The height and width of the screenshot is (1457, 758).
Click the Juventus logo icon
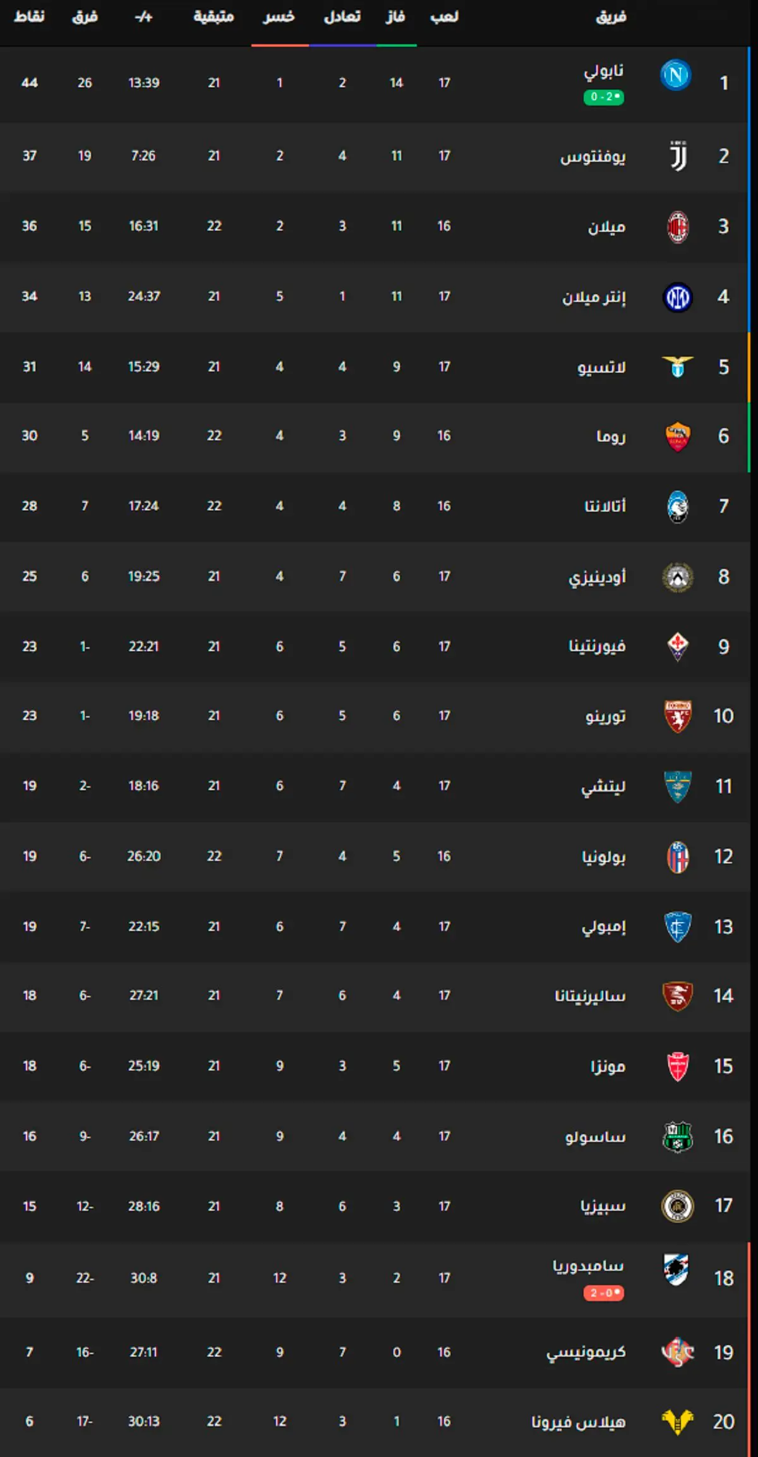[x=678, y=156]
